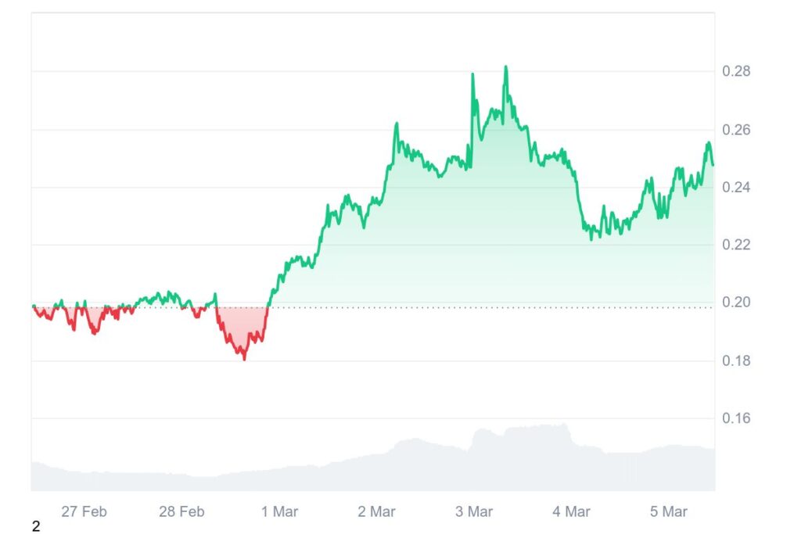Viewport: 801px width, 534px height.
Task: Click the 0.20 price axis label
Action: coord(736,303)
